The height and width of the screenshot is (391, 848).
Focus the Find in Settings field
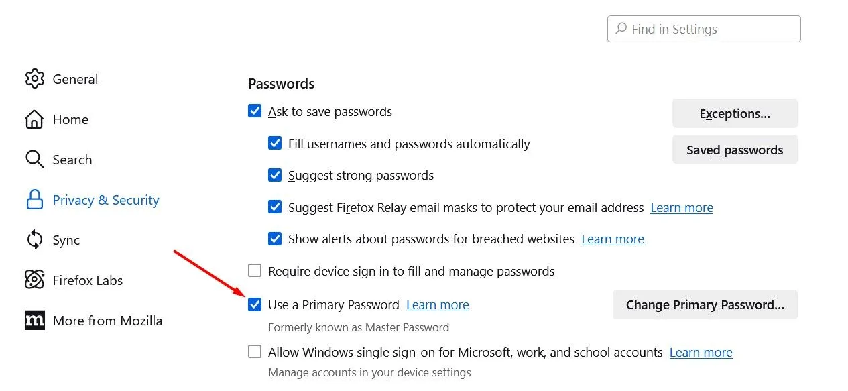(x=711, y=30)
